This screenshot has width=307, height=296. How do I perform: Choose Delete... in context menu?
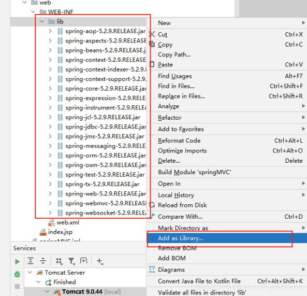pyautogui.click(x=227, y=161)
